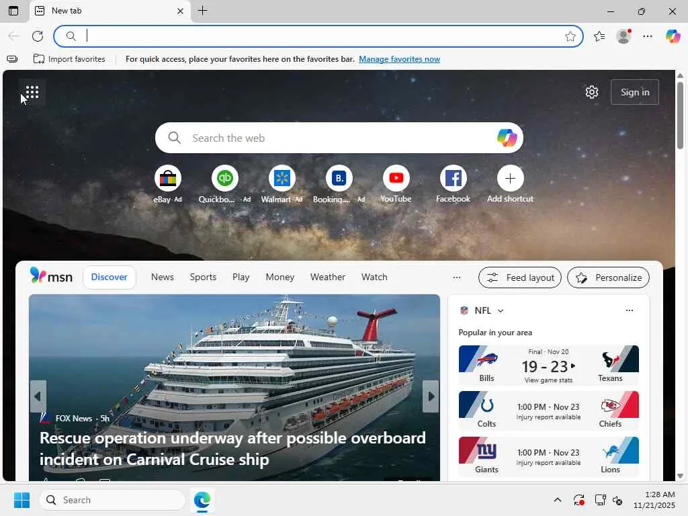This screenshot has height=516, width=688.
Task: Open the browser profile icon
Action: click(x=623, y=36)
